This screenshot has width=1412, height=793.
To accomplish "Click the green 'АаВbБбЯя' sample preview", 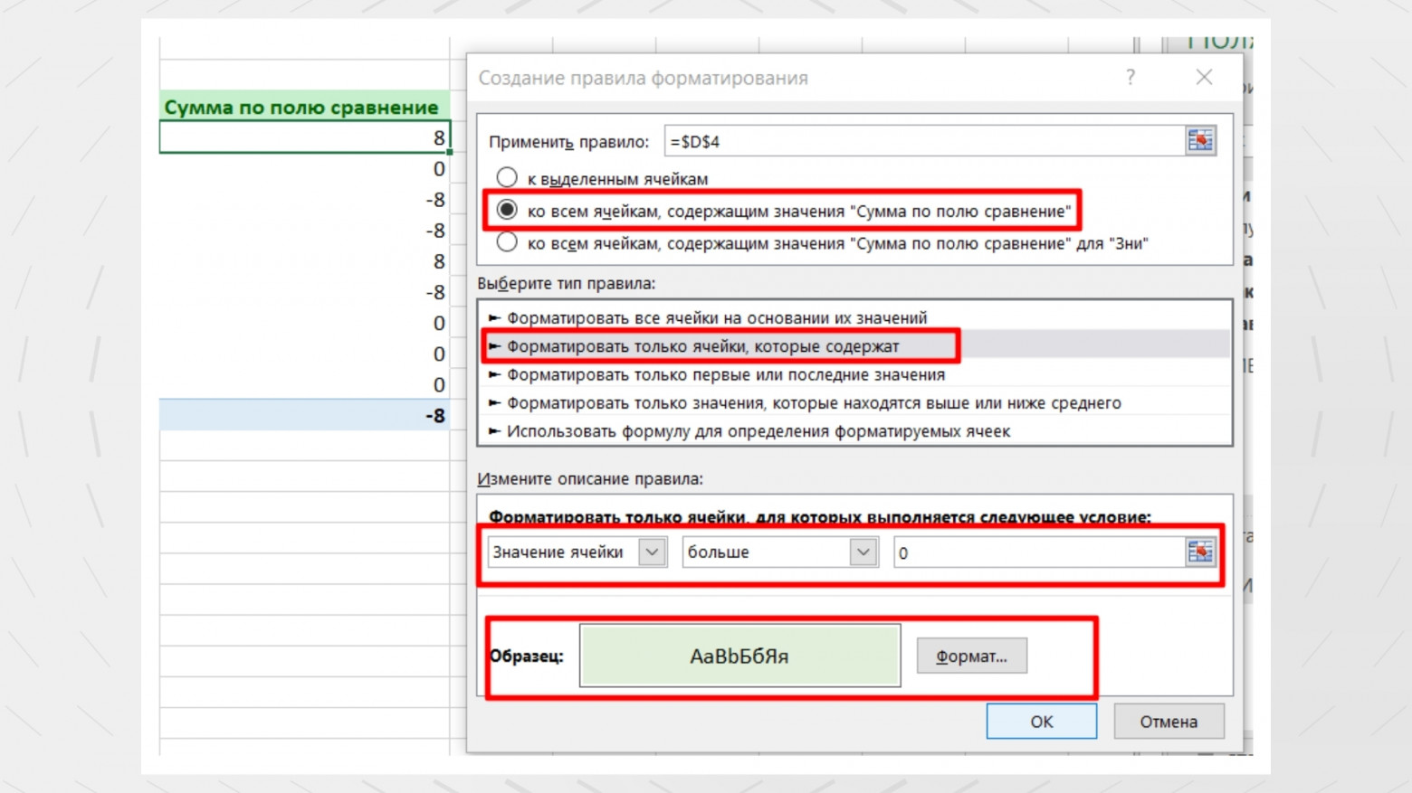I will [x=739, y=656].
